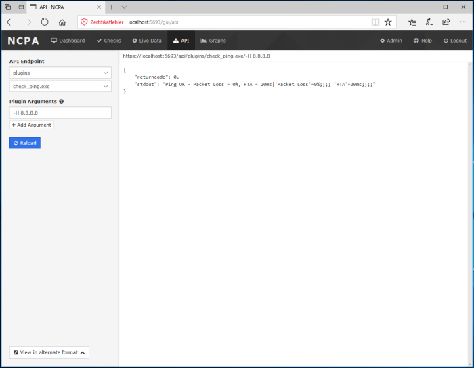Click the API Endpoint label
The image size is (474, 368).
(x=26, y=62)
